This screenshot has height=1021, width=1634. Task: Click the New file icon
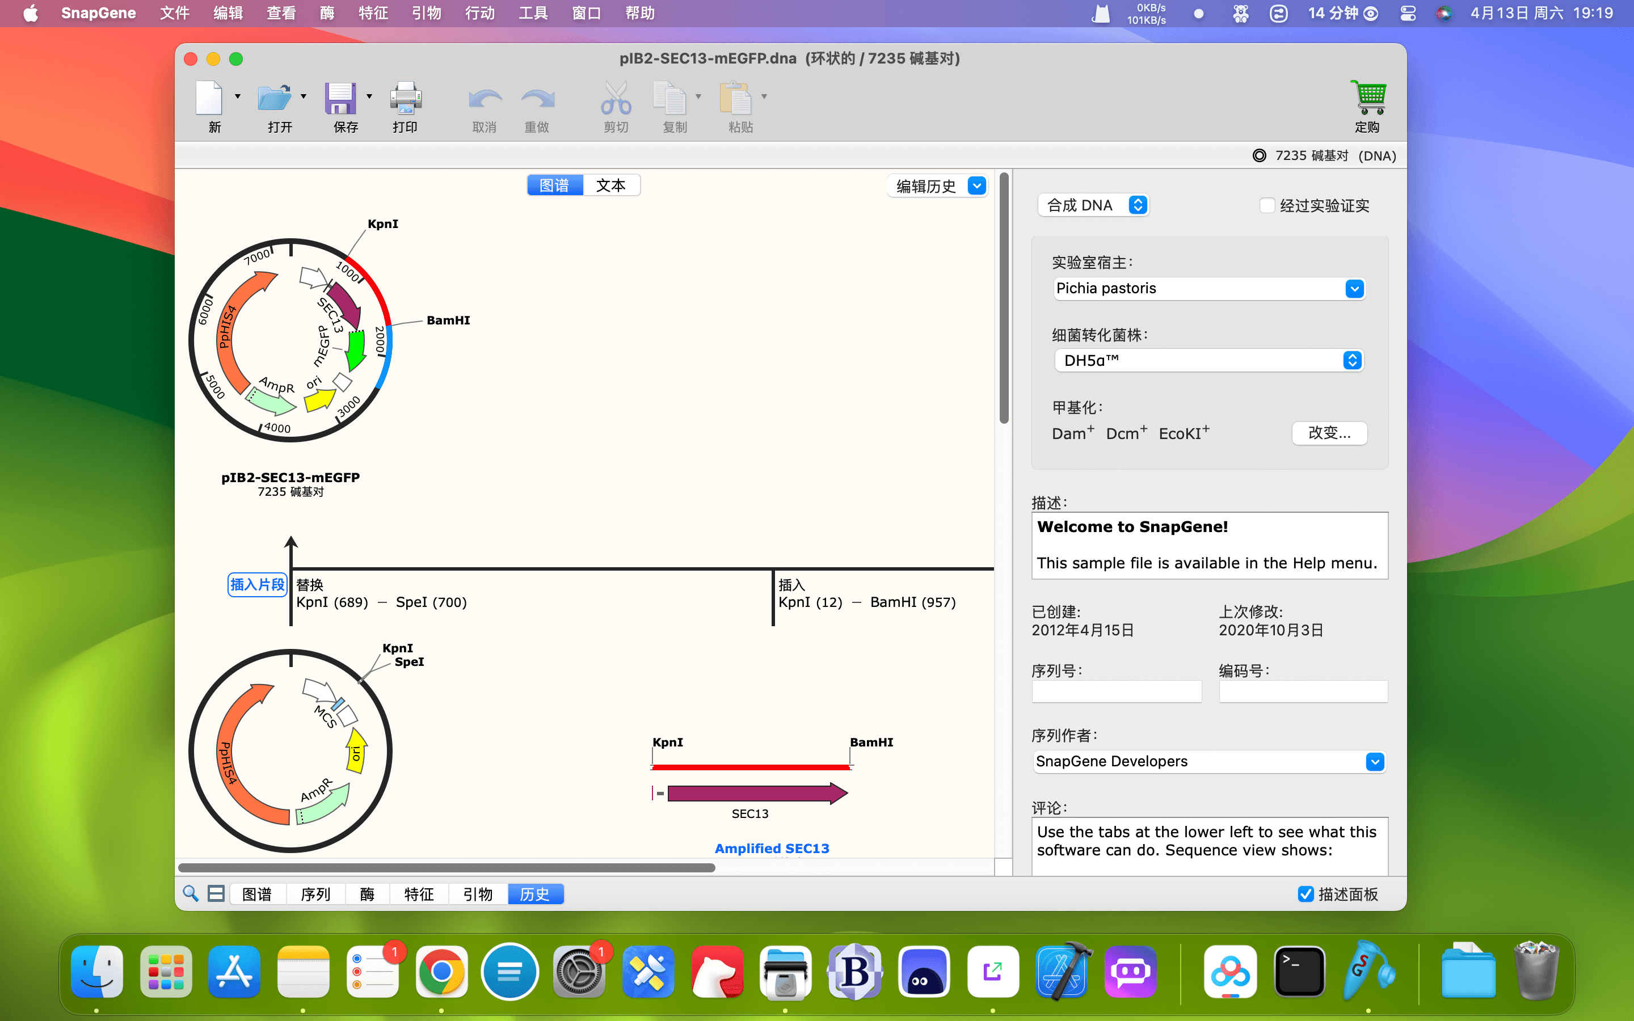coord(209,98)
